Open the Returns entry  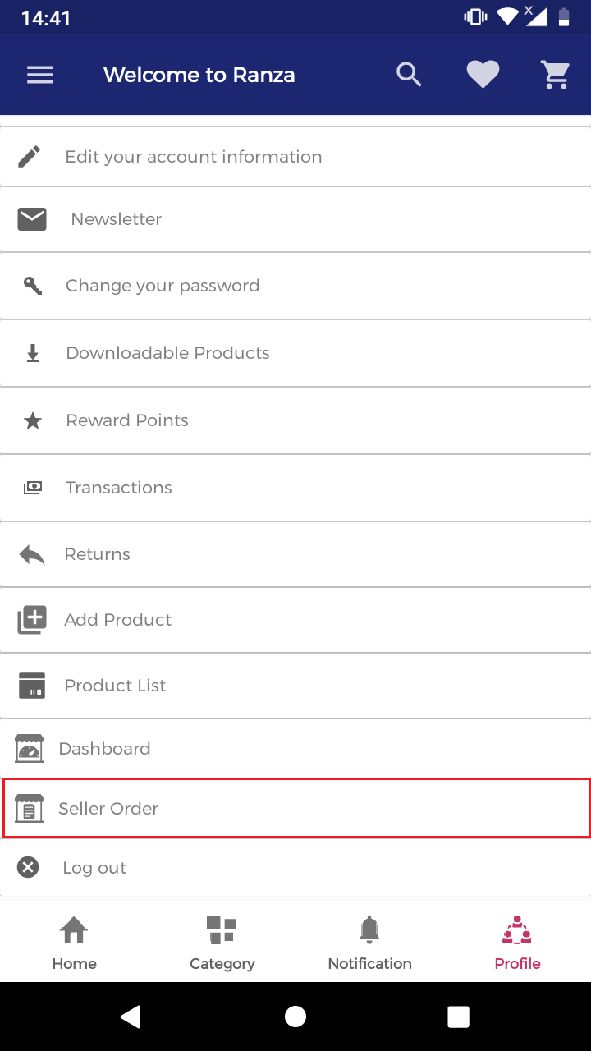pyautogui.click(x=295, y=554)
